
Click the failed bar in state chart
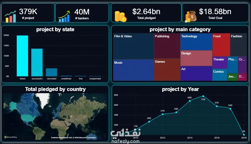pos(23,56)
